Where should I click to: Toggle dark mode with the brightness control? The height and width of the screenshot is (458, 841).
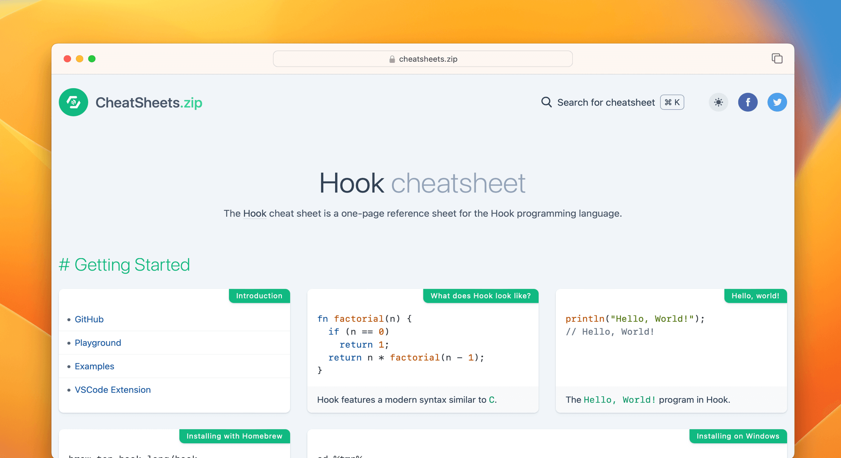[718, 102]
